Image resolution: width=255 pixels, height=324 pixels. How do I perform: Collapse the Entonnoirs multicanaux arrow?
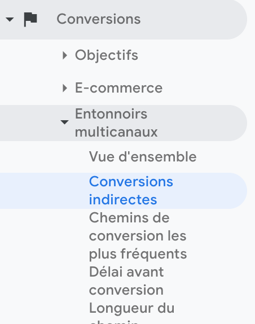(x=64, y=122)
